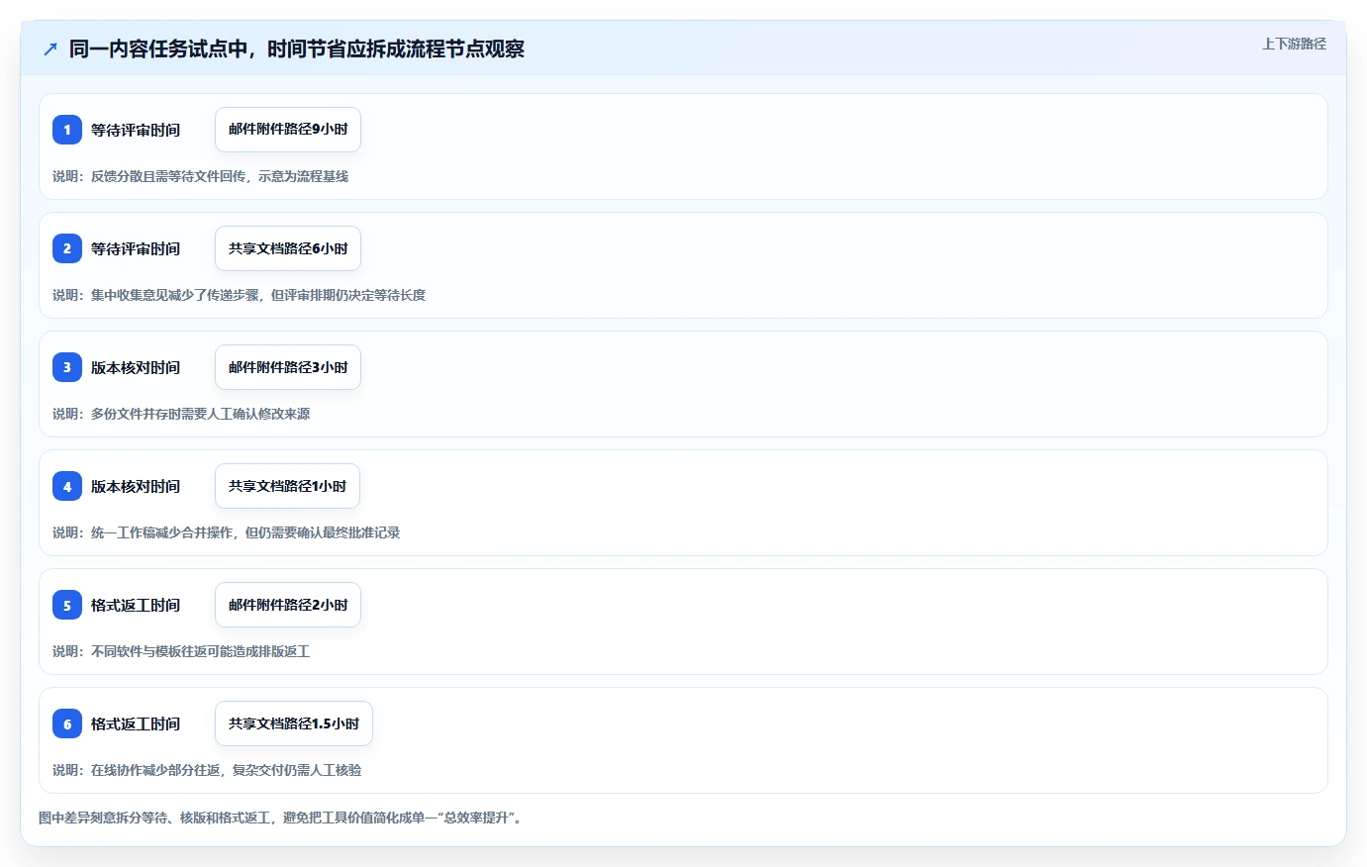Click the 共享文档路径1.5小时 chip
The height and width of the screenshot is (867, 1367).
point(294,723)
